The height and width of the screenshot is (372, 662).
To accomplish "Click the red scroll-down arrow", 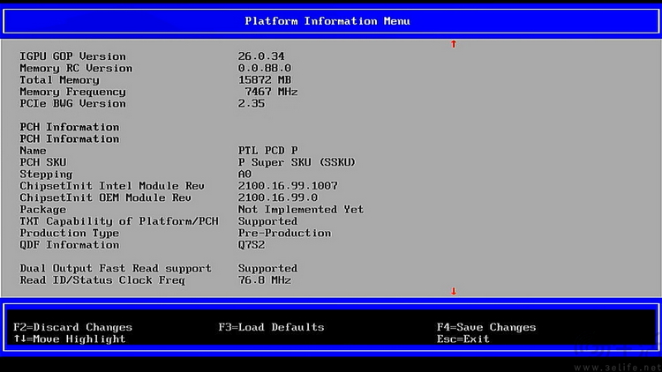I will coord(454,292).
